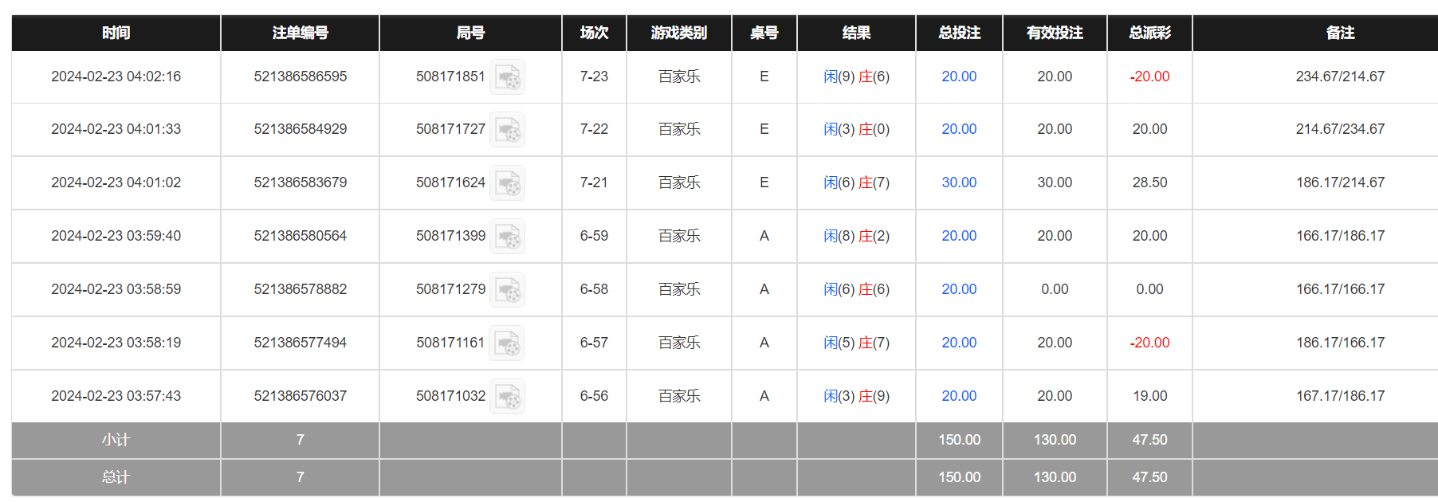Screen dimensions: 1438x502
Task: Click the 结果 column header
Action: coord(857,33)
